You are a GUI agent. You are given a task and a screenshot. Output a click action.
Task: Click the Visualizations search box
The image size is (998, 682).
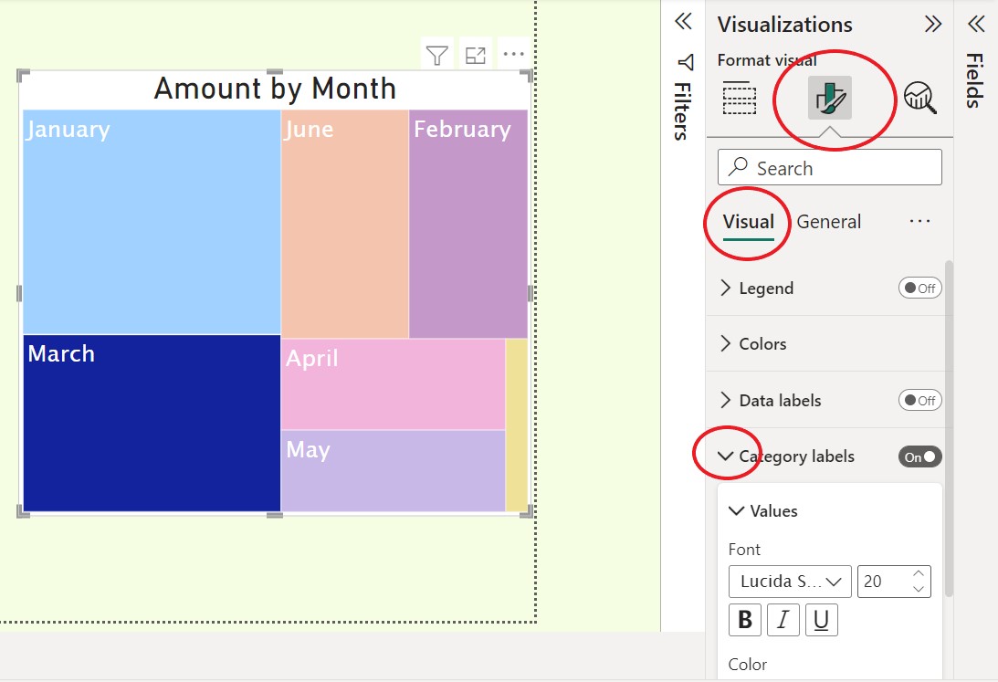click(829, 167)
